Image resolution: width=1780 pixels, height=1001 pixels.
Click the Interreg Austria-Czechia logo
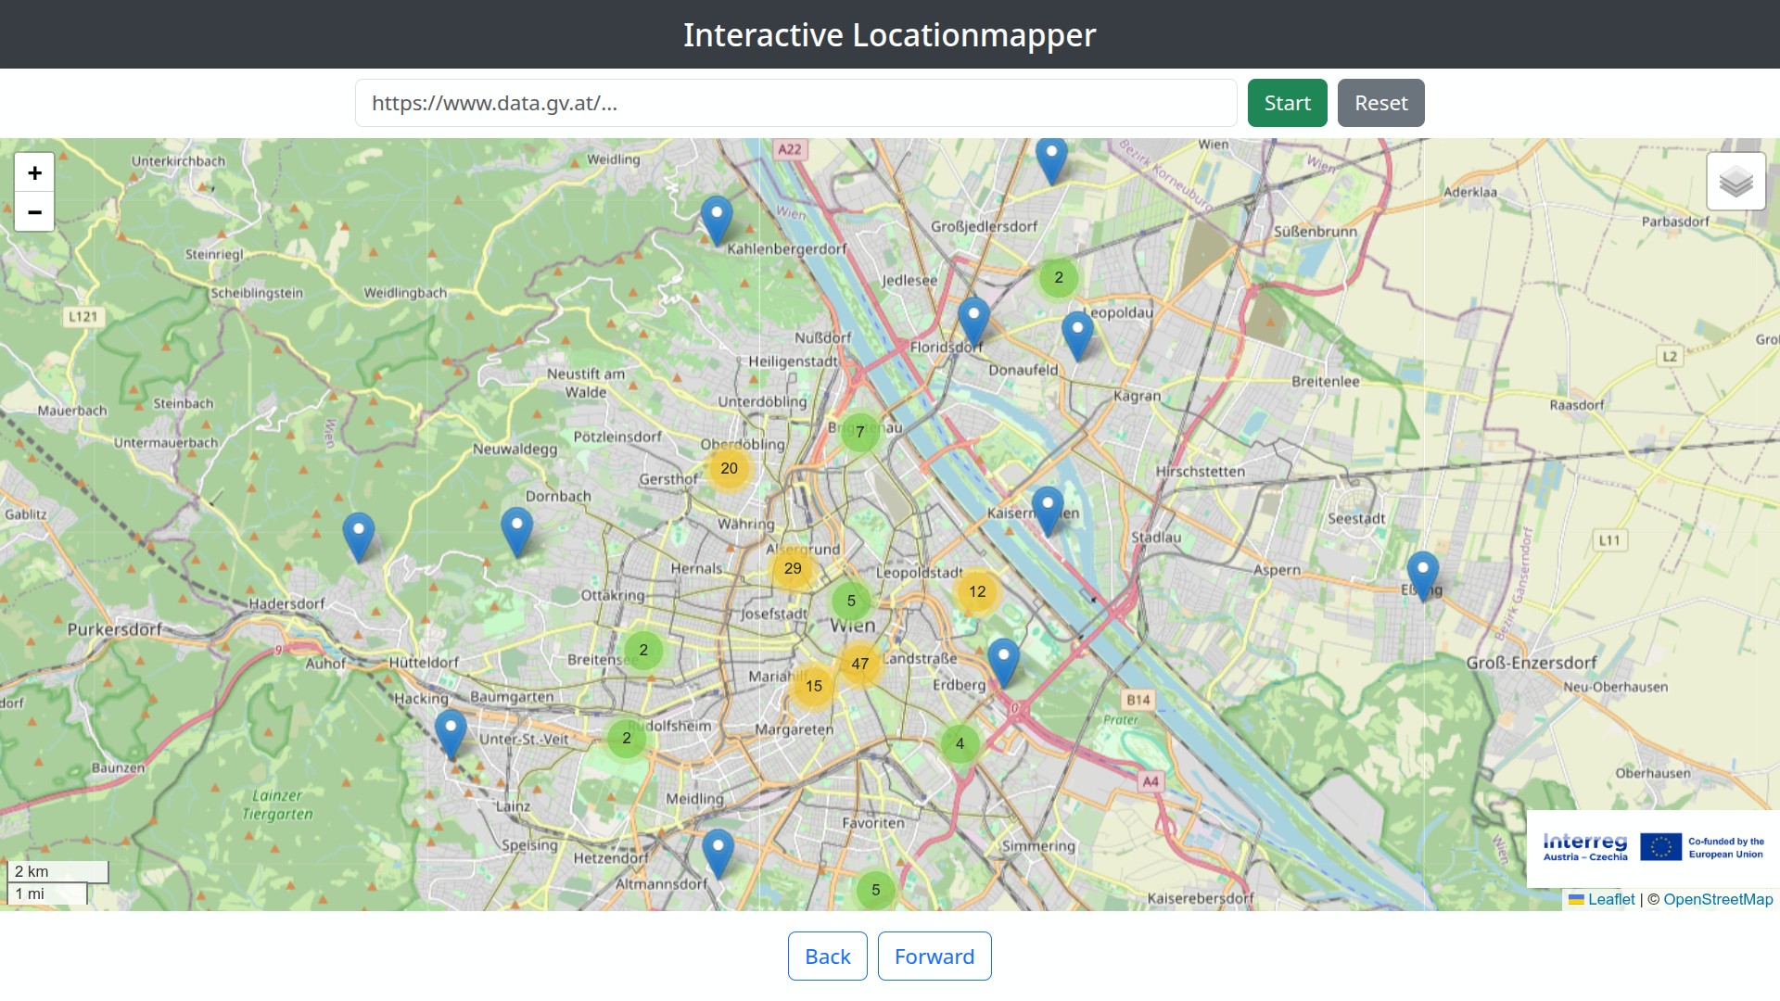1653,847
